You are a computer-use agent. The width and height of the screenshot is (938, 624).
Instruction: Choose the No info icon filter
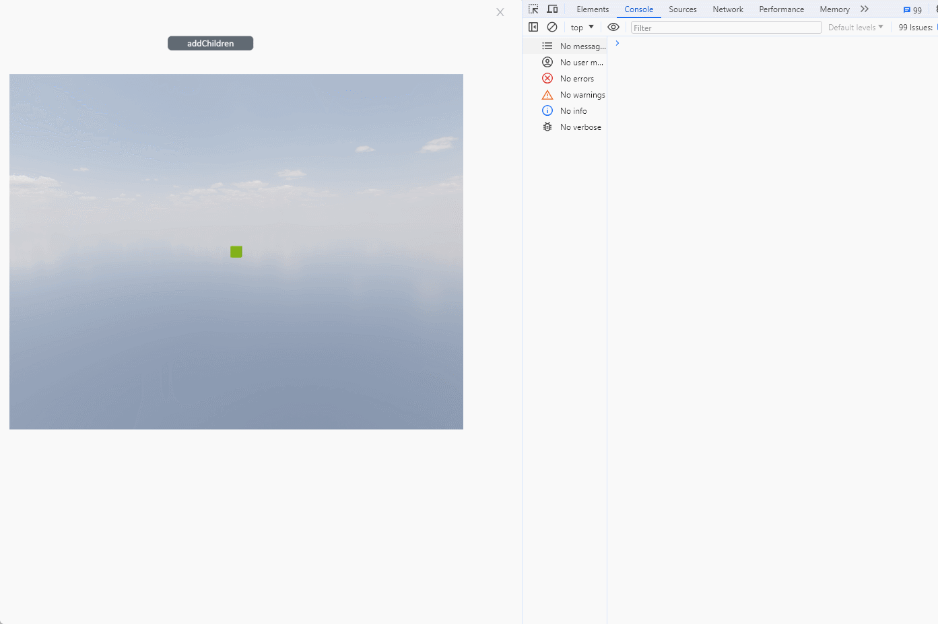pyautogui.click(x=547, y=111)
